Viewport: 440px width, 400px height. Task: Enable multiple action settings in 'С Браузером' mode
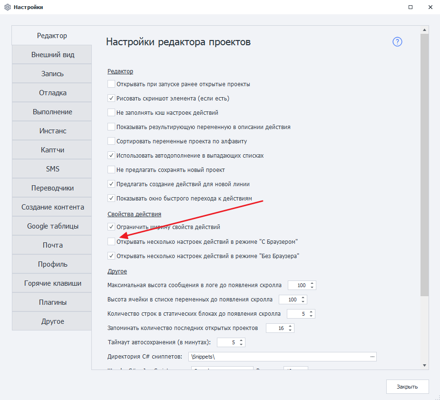(111, 241)
